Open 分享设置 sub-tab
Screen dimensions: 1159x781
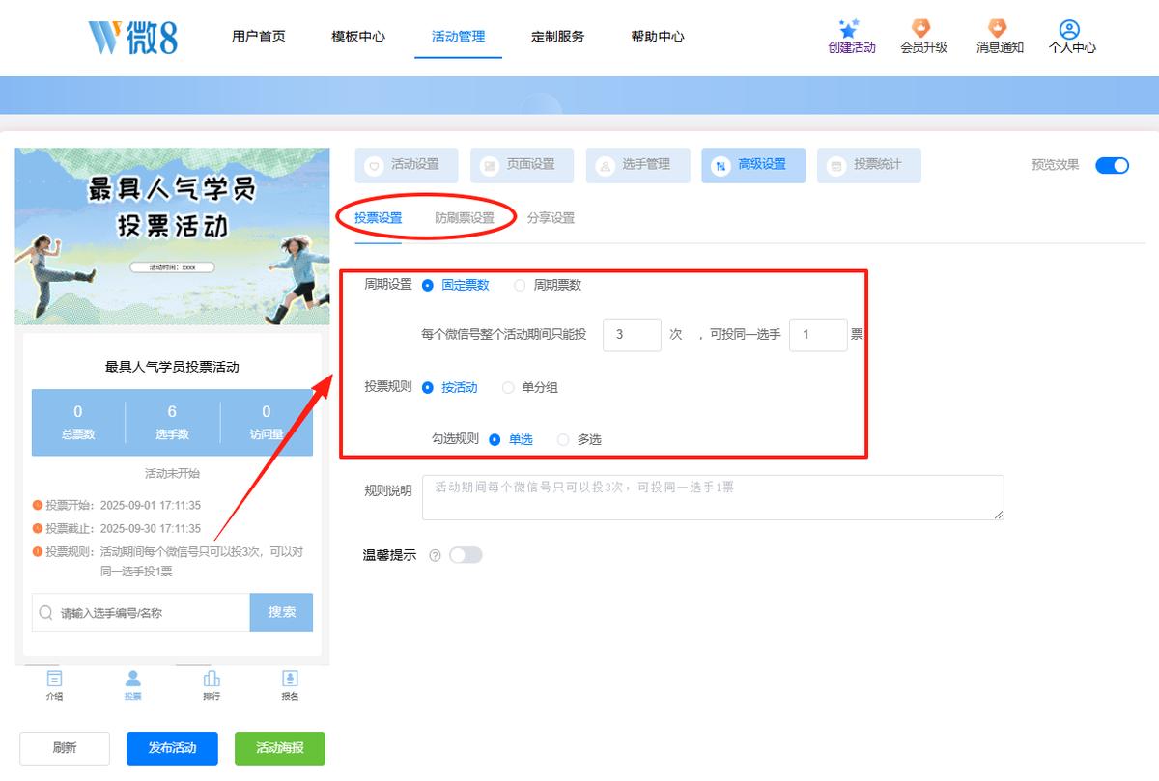[x=551, y=218]
